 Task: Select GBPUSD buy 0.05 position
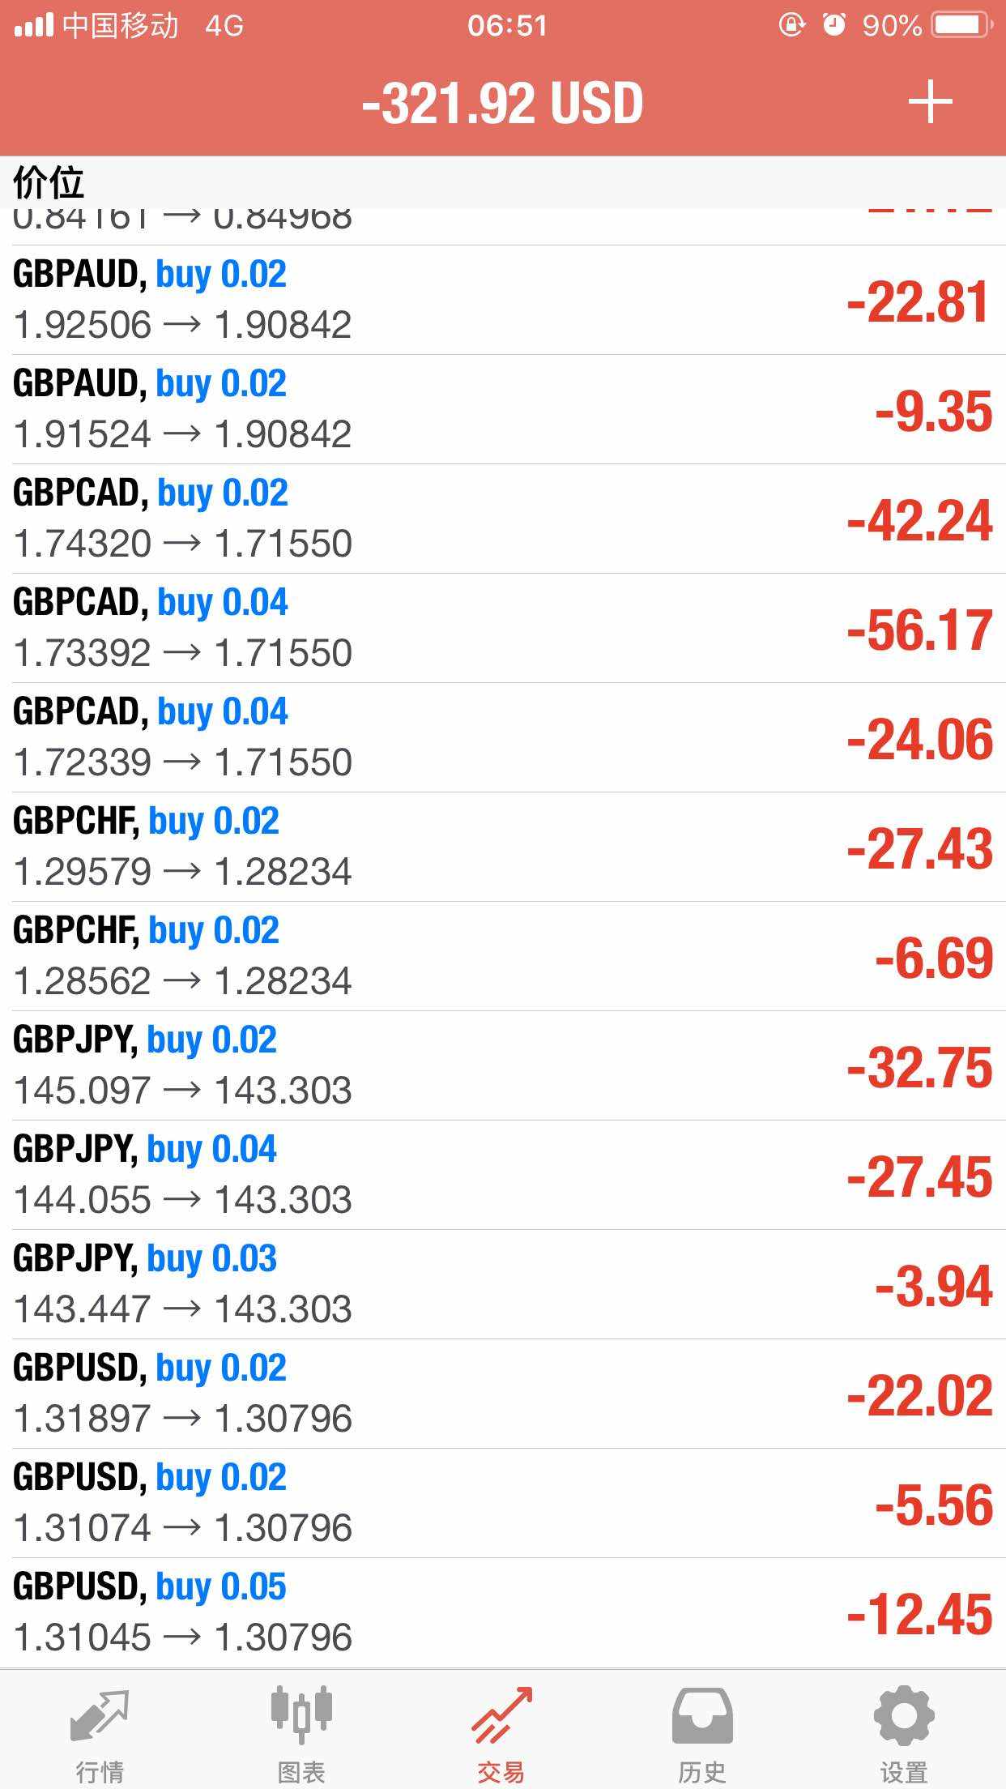tap(502, 1612)
